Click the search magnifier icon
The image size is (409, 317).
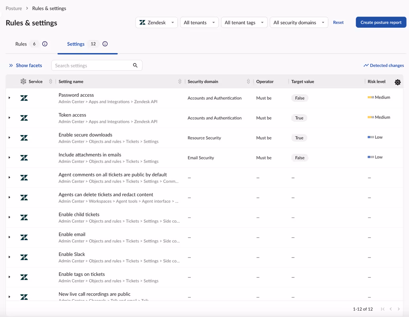(x=135, y=65)
